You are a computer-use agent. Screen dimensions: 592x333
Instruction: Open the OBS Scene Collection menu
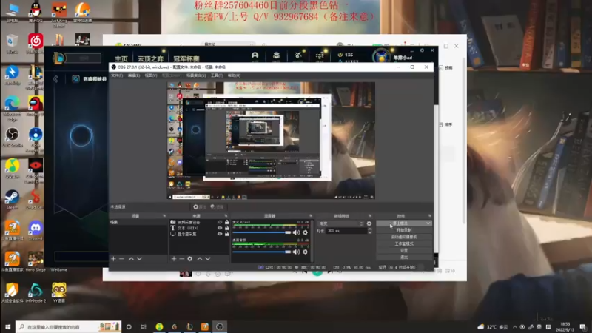pyautogui.click(x=196, y=75)
